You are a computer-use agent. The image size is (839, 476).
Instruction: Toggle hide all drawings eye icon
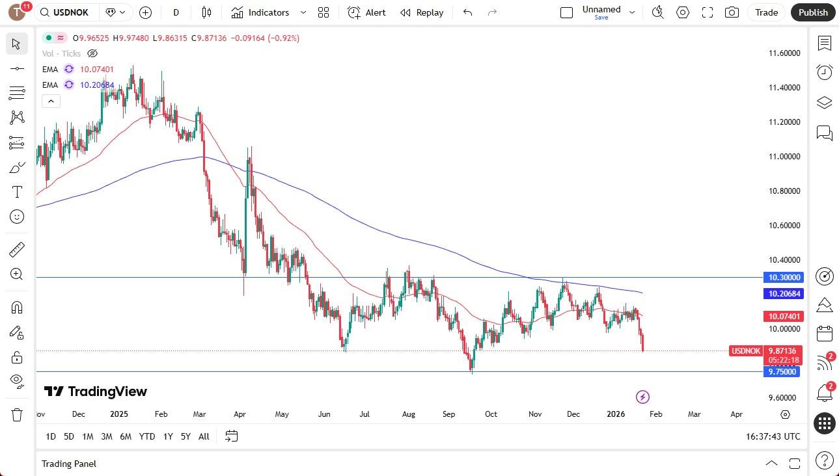click(17, 380)
